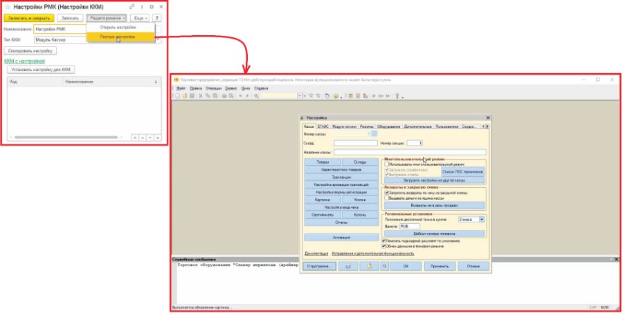
Task: Click the save disk icon button in Настройка dialog
Action: coord(348,266)
